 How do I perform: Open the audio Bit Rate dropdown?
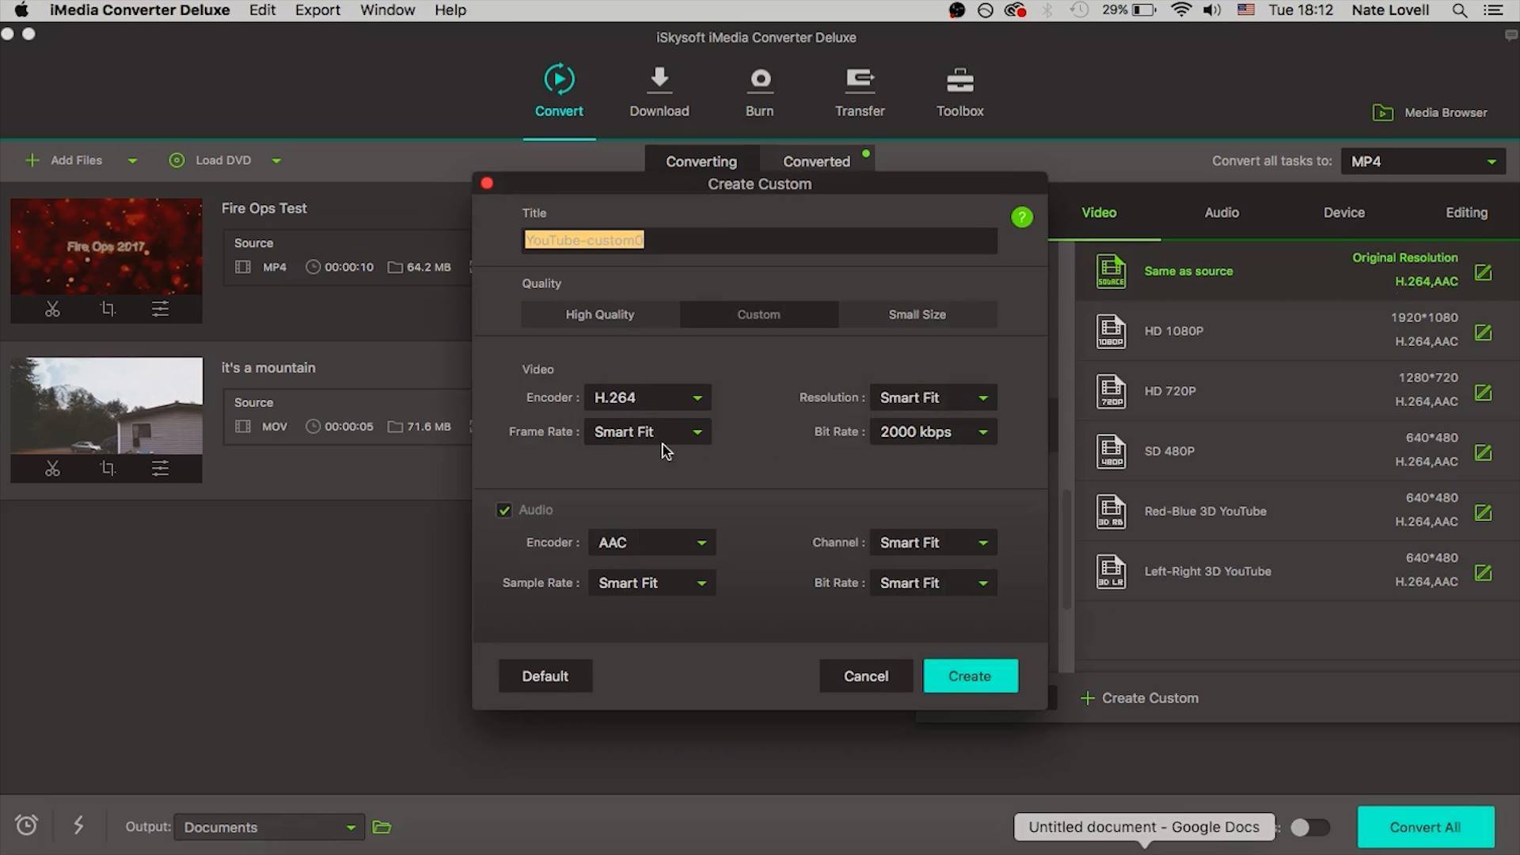click(933, 583)
